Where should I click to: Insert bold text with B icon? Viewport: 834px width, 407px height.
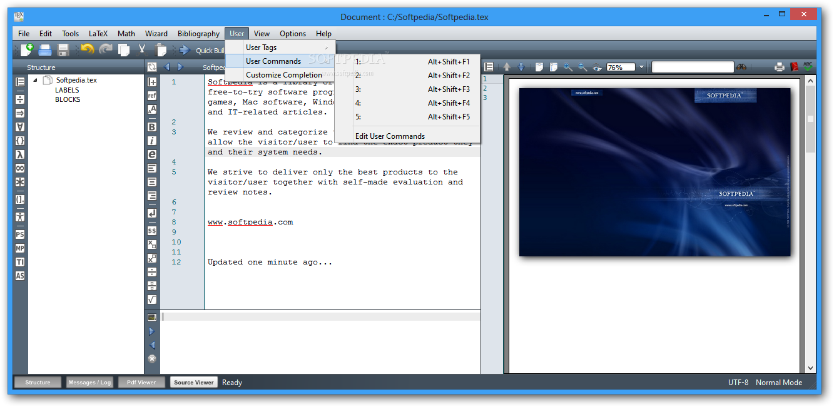[x=152, y=127]
